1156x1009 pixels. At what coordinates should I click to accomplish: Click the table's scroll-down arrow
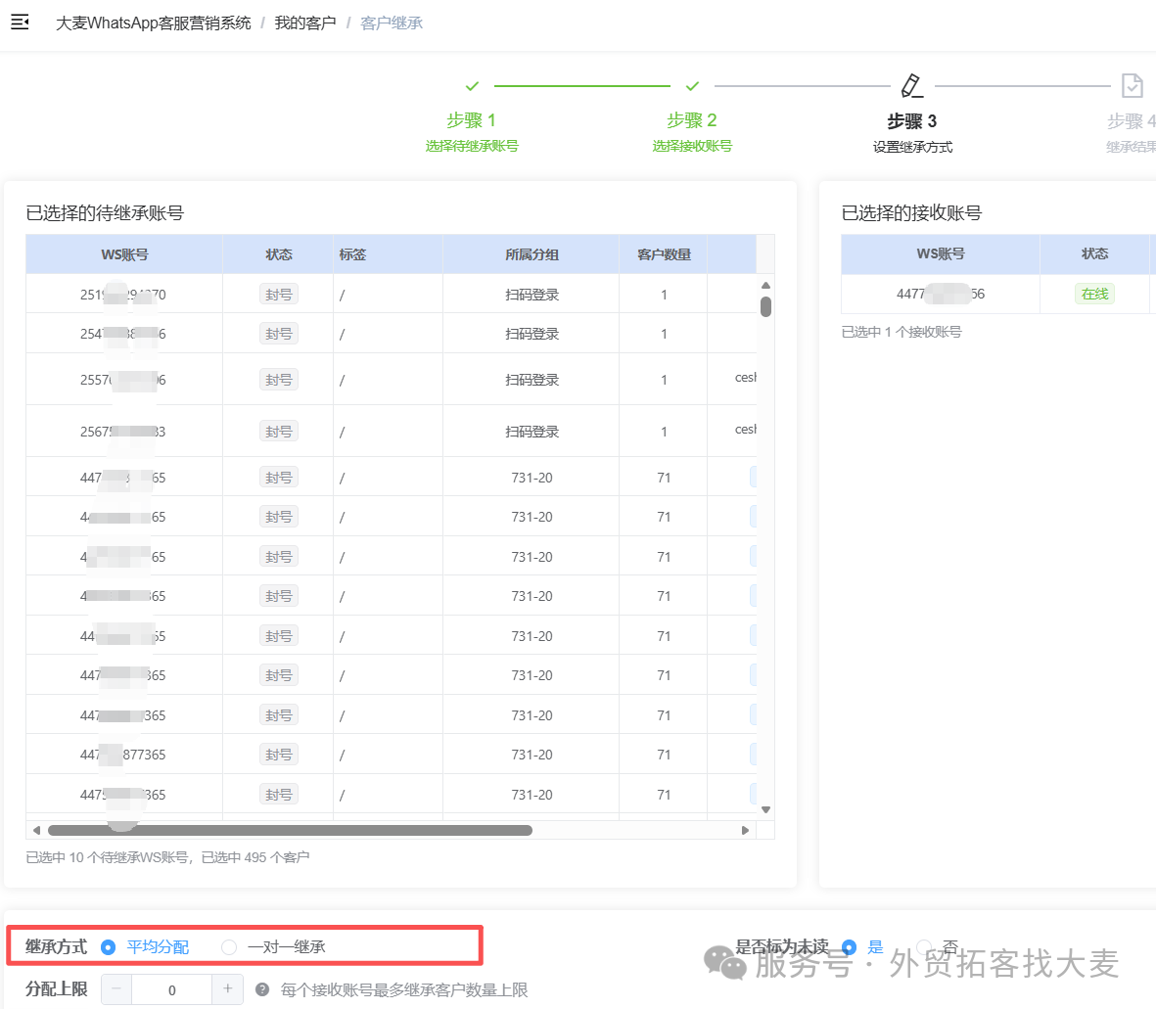pyautogui.click(x=766, y=809)
